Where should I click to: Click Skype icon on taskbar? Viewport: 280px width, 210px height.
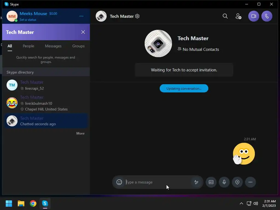(x=45, y=203)
